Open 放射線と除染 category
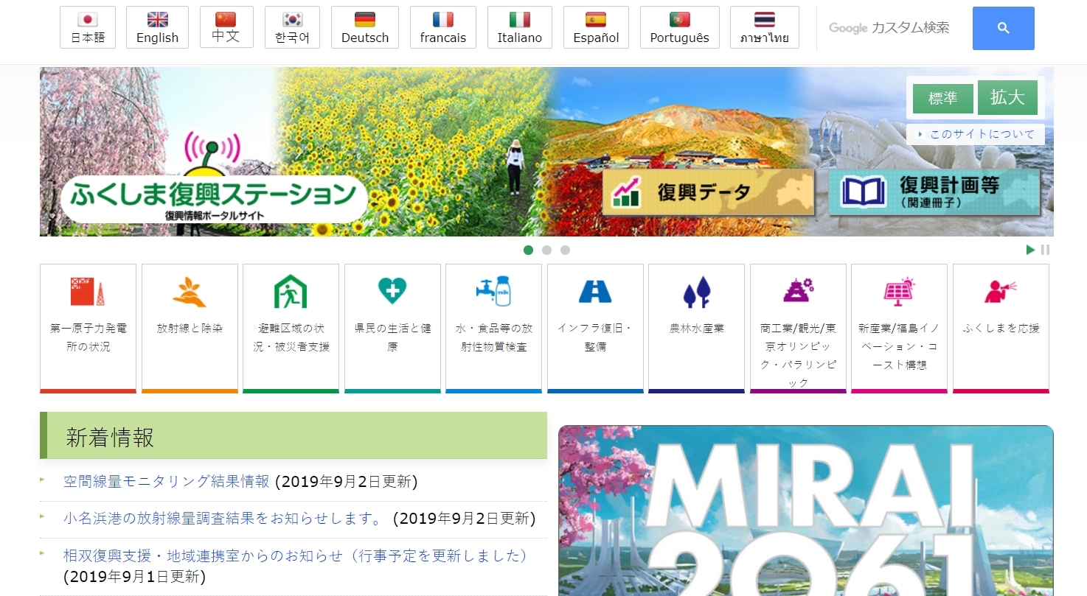This screenshot has width=1087, height=596. (190, 329)
